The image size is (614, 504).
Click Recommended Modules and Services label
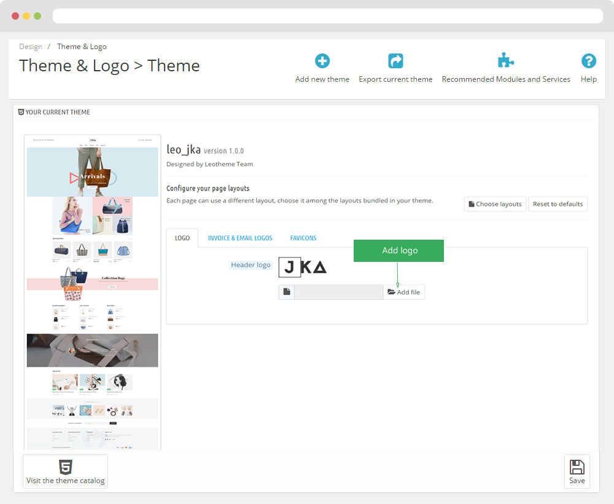[x=506, y=79]
